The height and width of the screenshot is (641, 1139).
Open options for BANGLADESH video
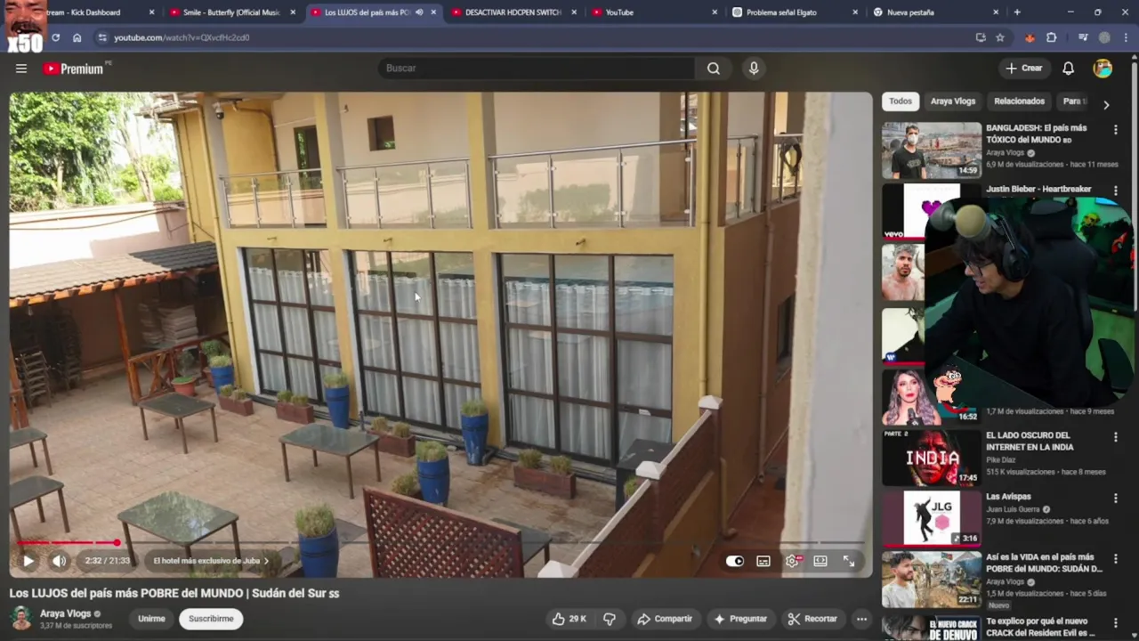tap(1115, 129)
